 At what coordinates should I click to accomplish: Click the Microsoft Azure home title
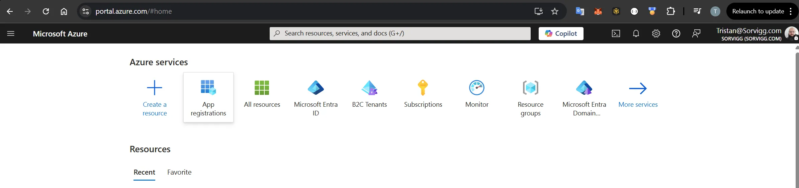tap(60, 34)
